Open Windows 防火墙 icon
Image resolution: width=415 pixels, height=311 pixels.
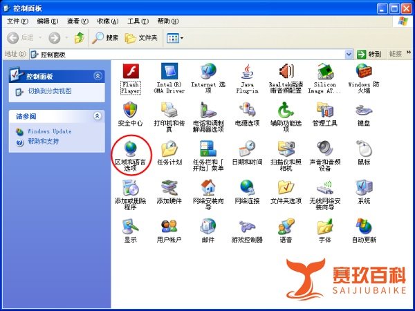point(364,79)
